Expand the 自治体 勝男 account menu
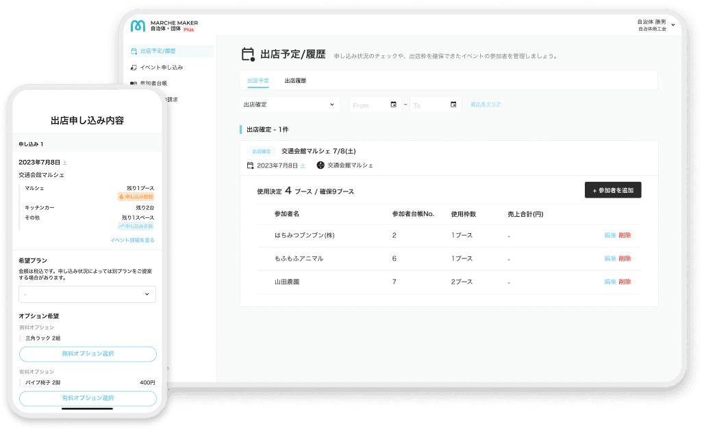The image size is (704, 430). point(672,25)
